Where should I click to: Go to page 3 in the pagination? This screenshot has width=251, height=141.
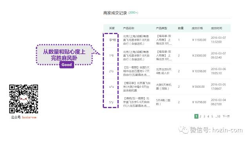[x=204, y=116]
